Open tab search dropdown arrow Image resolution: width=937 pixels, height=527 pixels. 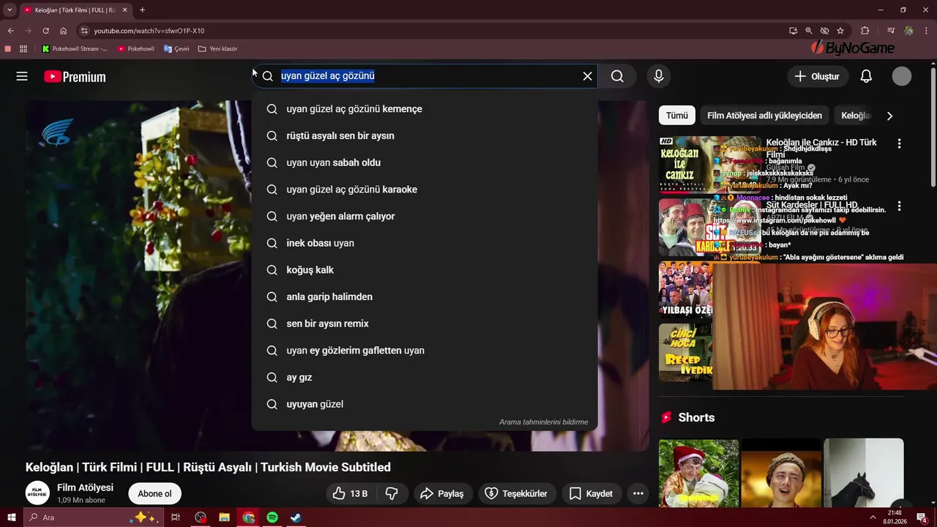click(10, 10)
